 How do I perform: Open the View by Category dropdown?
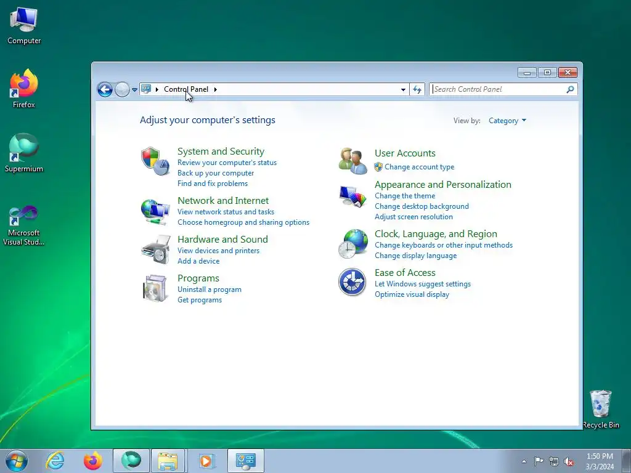pos(507,121)
